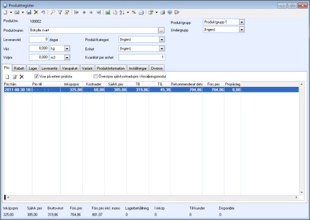Click the Volym value field
Screen dimensions: 310x220
point(39,57)
